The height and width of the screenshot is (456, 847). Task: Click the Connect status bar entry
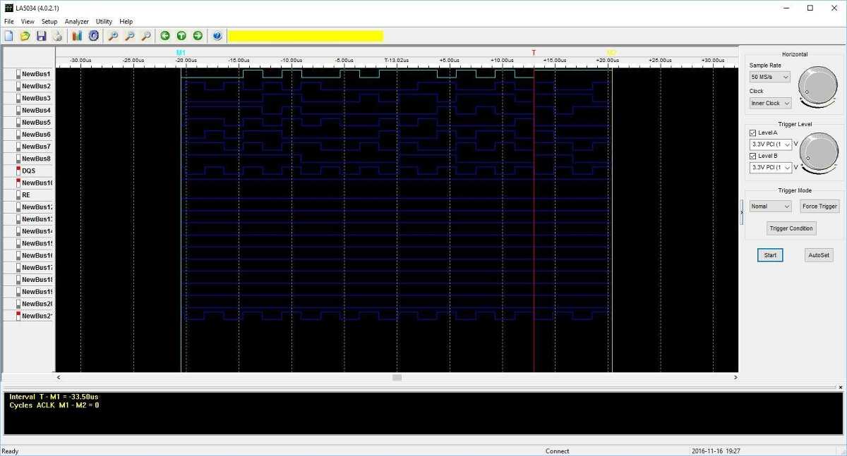point(557,451)
